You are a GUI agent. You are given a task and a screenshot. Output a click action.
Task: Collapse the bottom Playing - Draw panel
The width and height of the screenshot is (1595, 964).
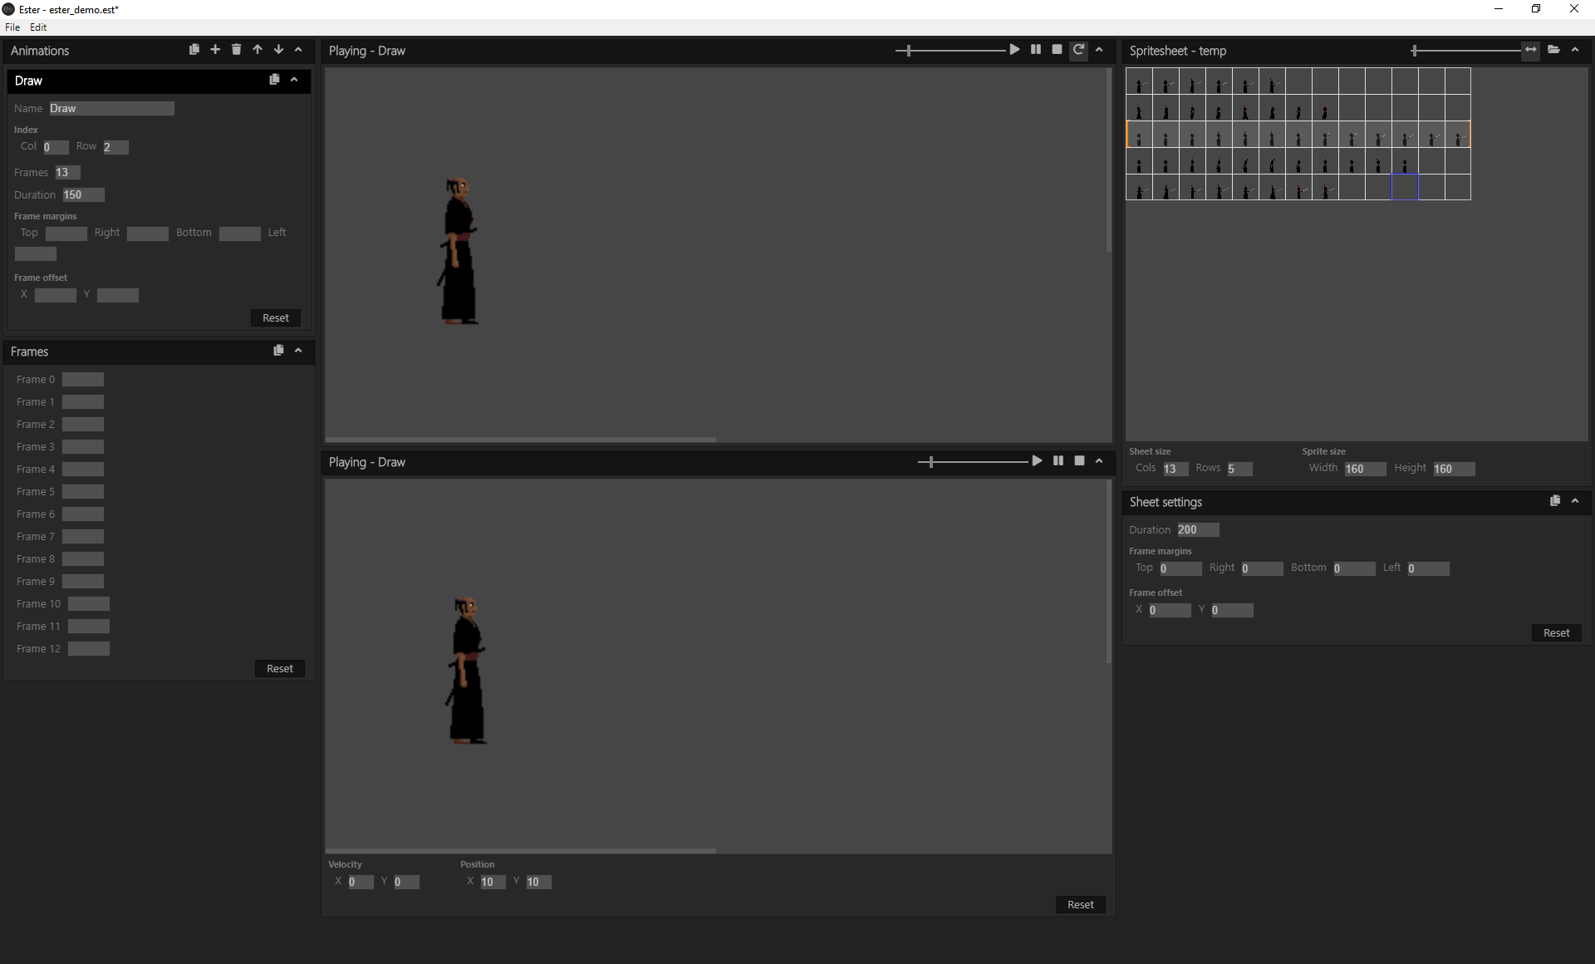1099,461
